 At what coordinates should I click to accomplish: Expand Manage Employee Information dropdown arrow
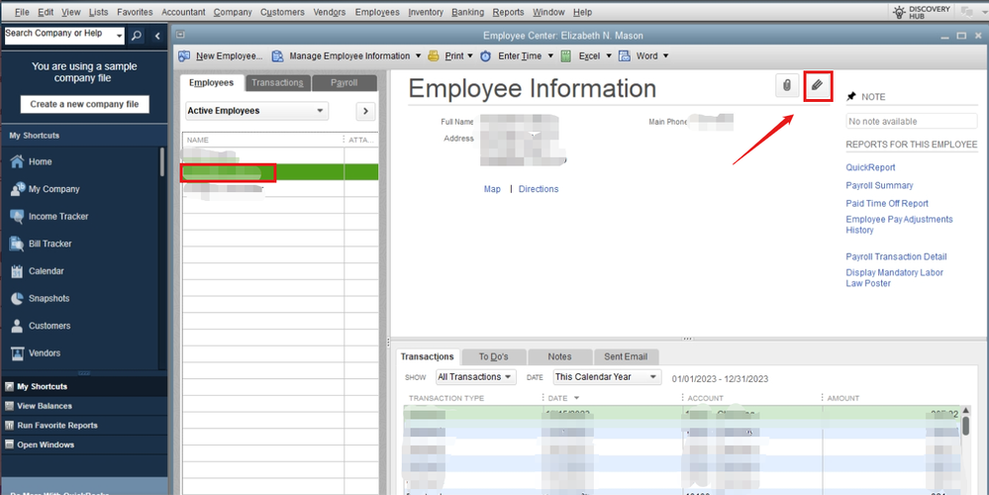[418, 56]
